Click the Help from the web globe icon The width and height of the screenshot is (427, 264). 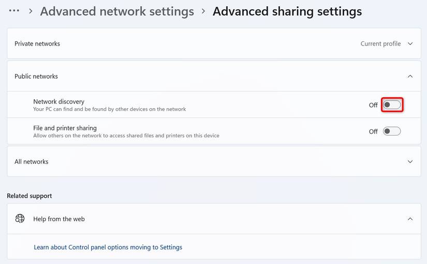click(20, 219)
